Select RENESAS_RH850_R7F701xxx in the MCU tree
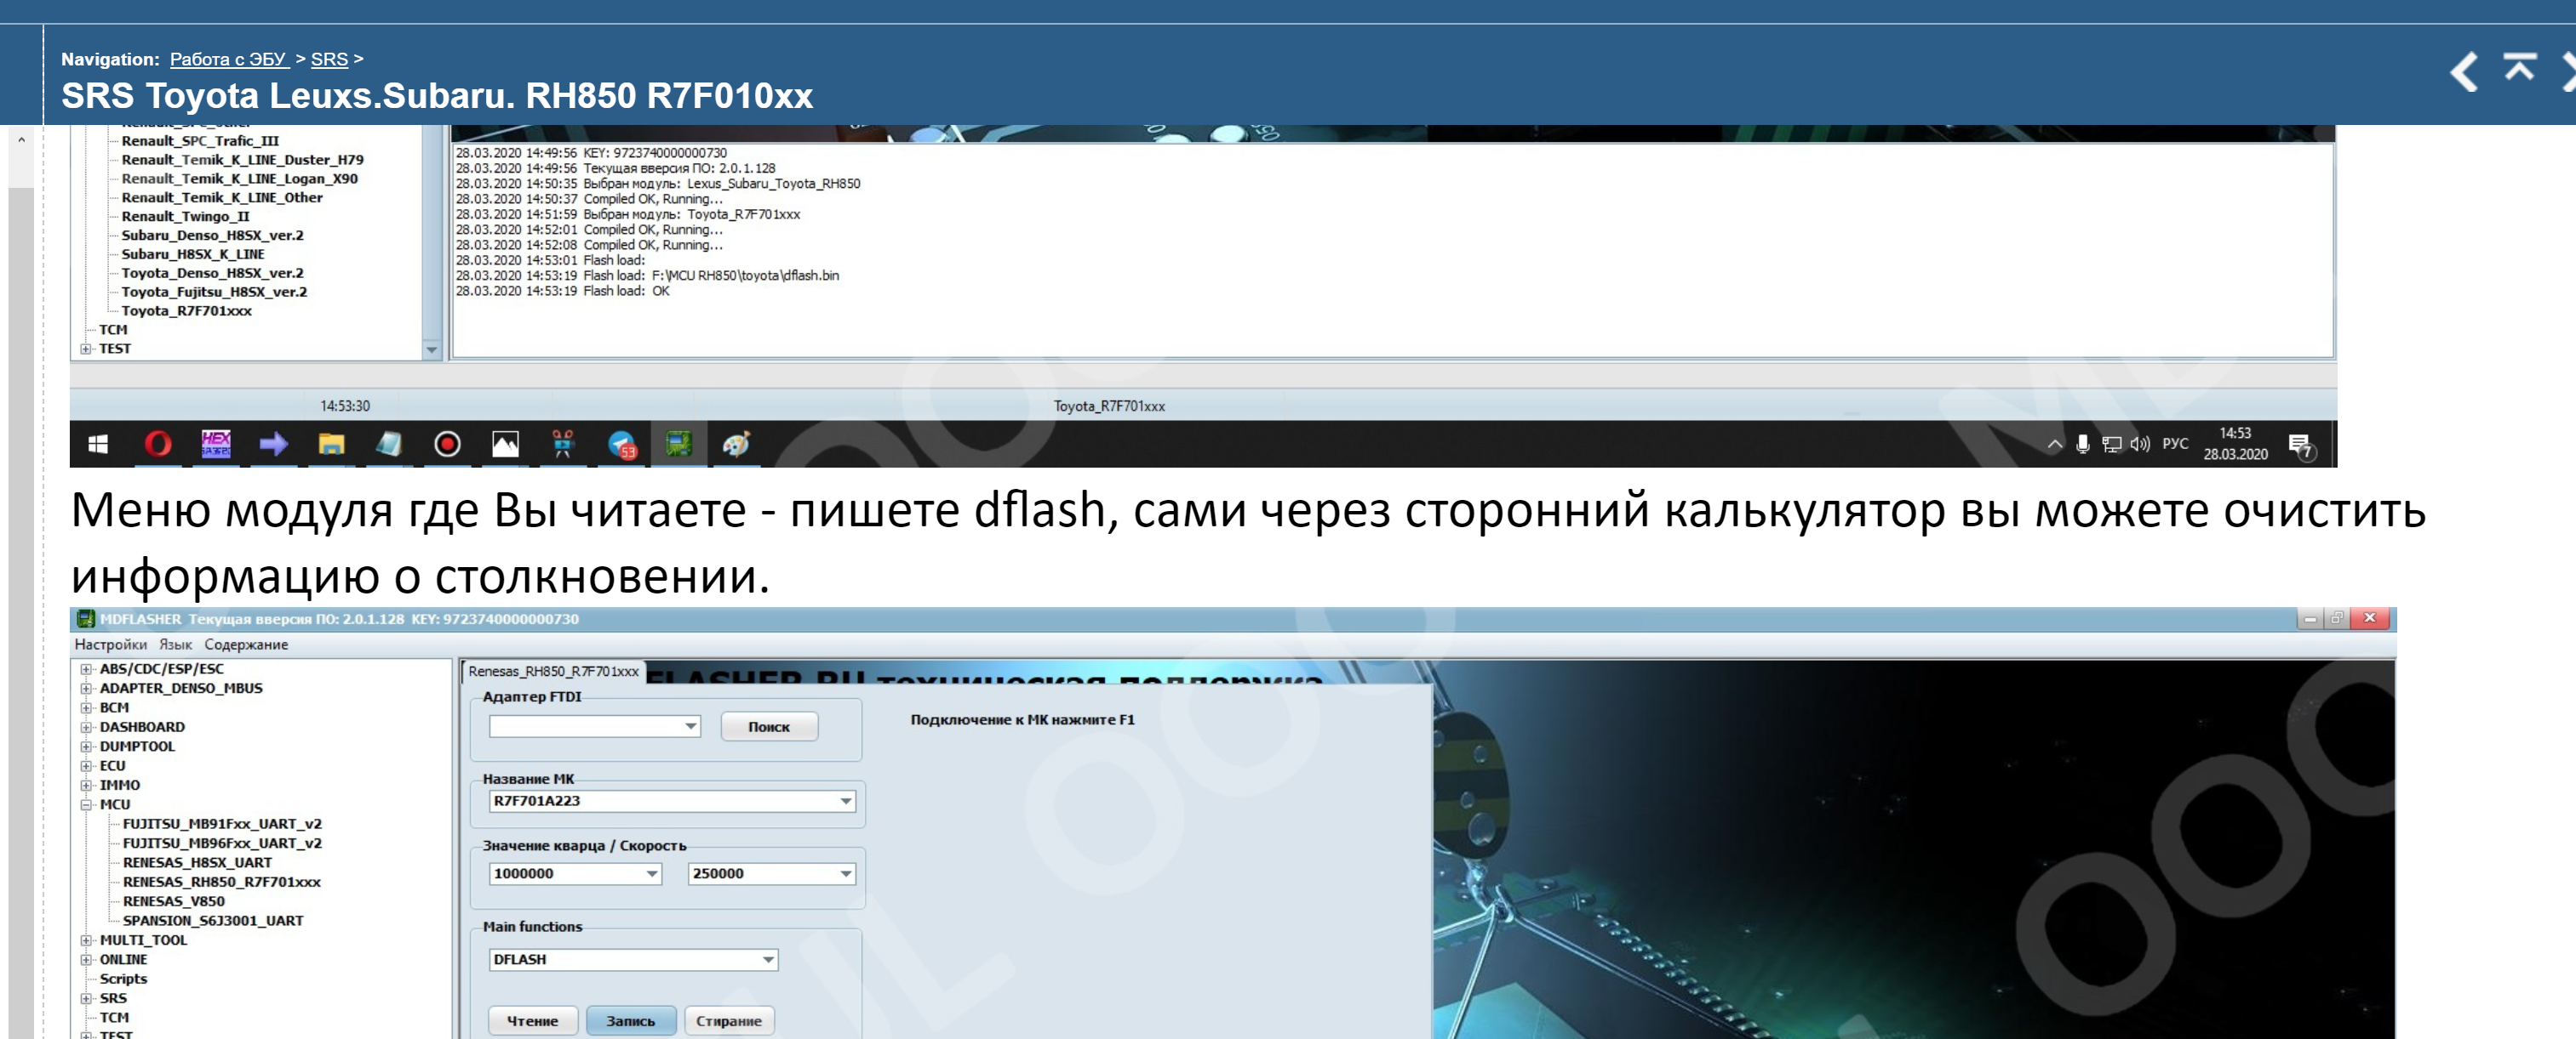Image resolution: width=2576 pixels, height=1039 pixels. click(x=222, y=883)
